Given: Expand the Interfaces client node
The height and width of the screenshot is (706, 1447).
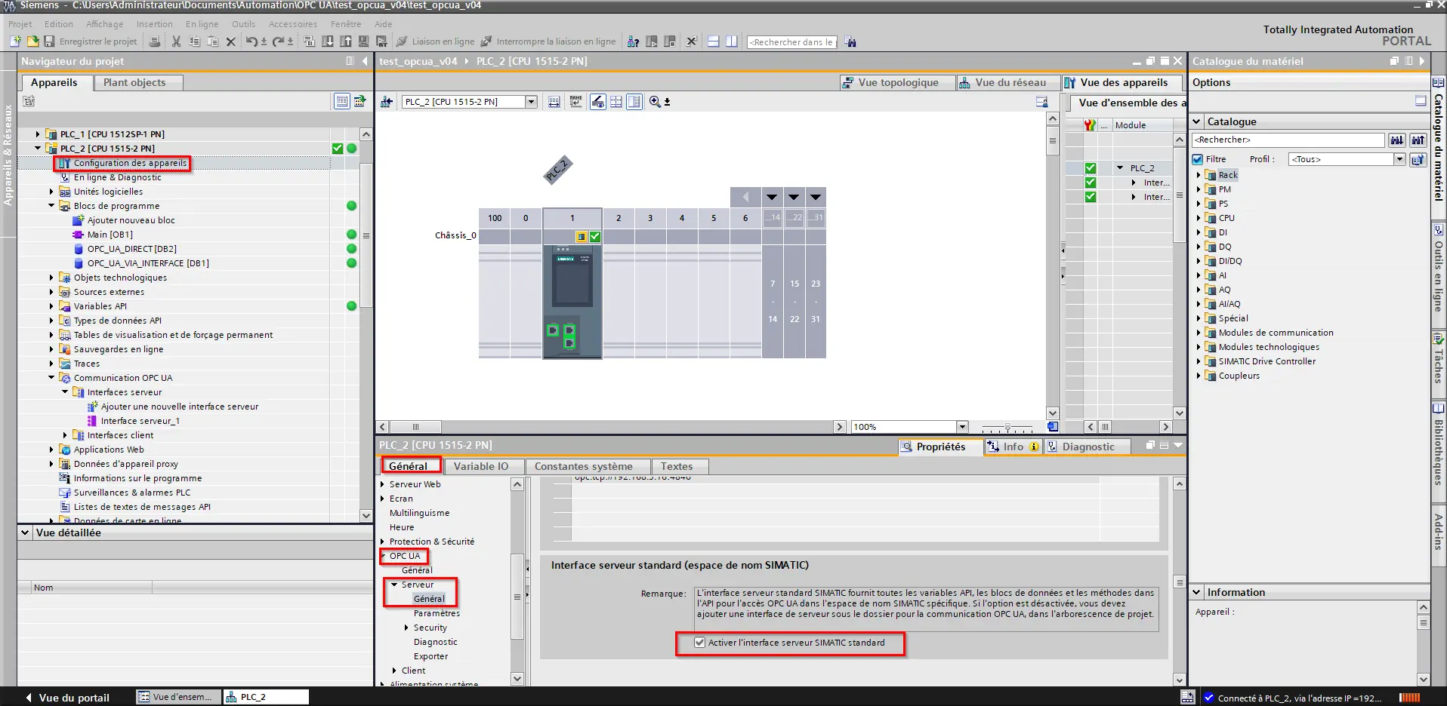Looking at the screenshot, I should click(65, 435).
